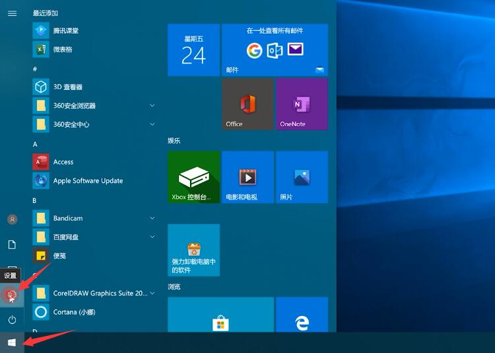
Task: Click the A letter group header
Action: [35, 144]
